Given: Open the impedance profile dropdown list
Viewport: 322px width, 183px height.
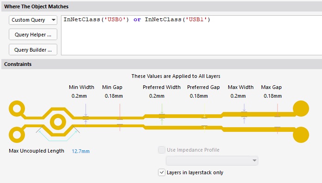Looking at the screenshot, I should coord(212,160).
